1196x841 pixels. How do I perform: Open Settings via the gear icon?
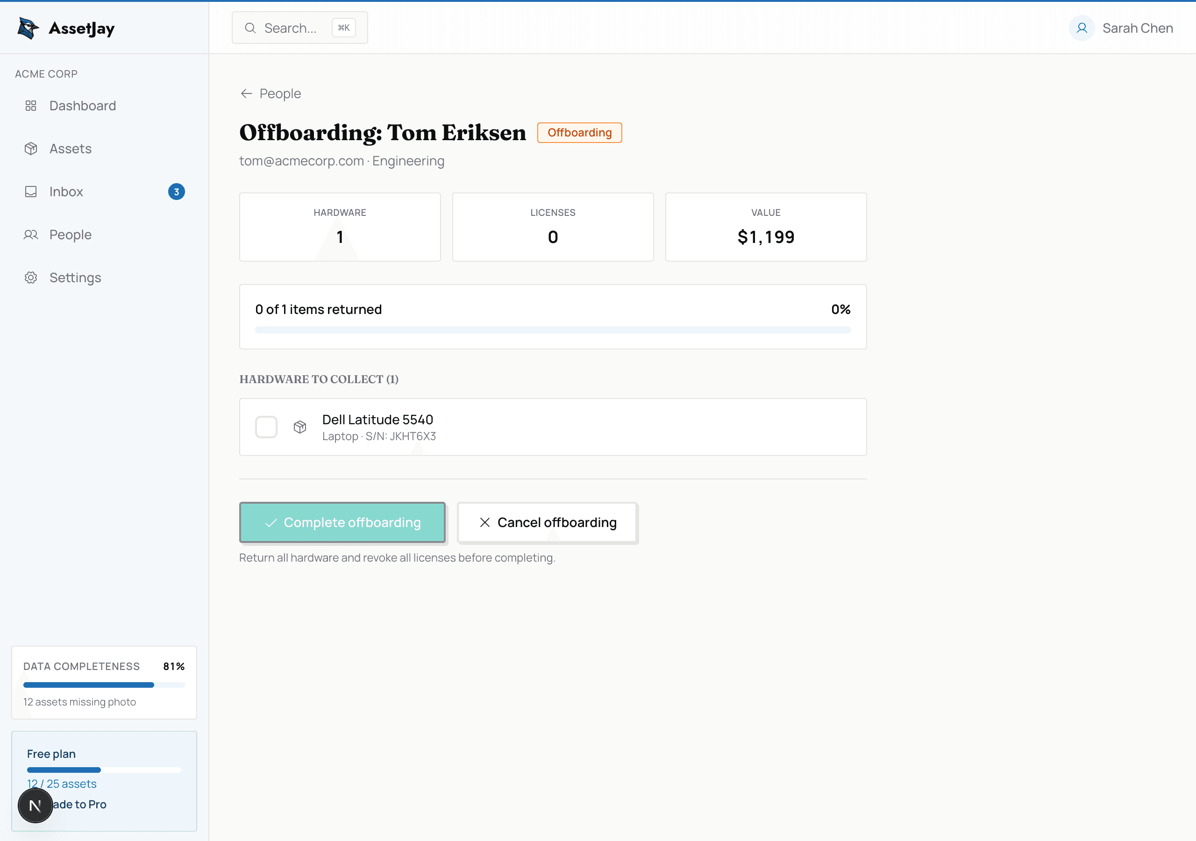click(x=31, y=277)
